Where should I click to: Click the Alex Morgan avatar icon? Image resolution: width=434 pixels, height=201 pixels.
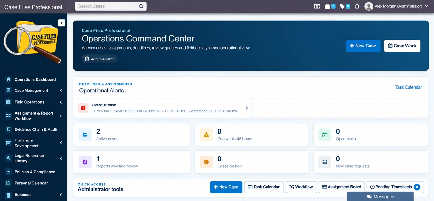(369, 6)
